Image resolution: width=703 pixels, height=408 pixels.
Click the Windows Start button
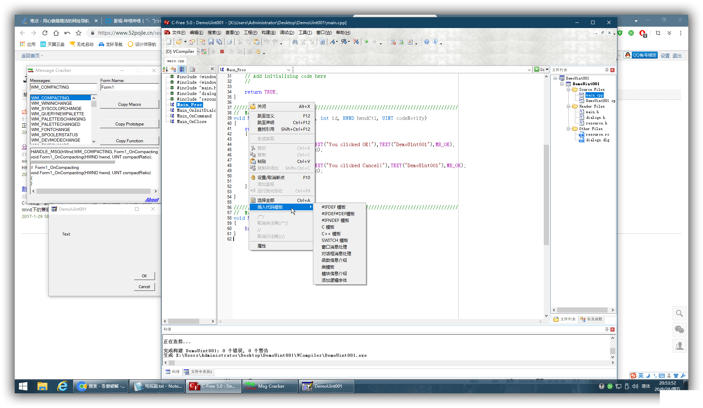tap(23, 386)
